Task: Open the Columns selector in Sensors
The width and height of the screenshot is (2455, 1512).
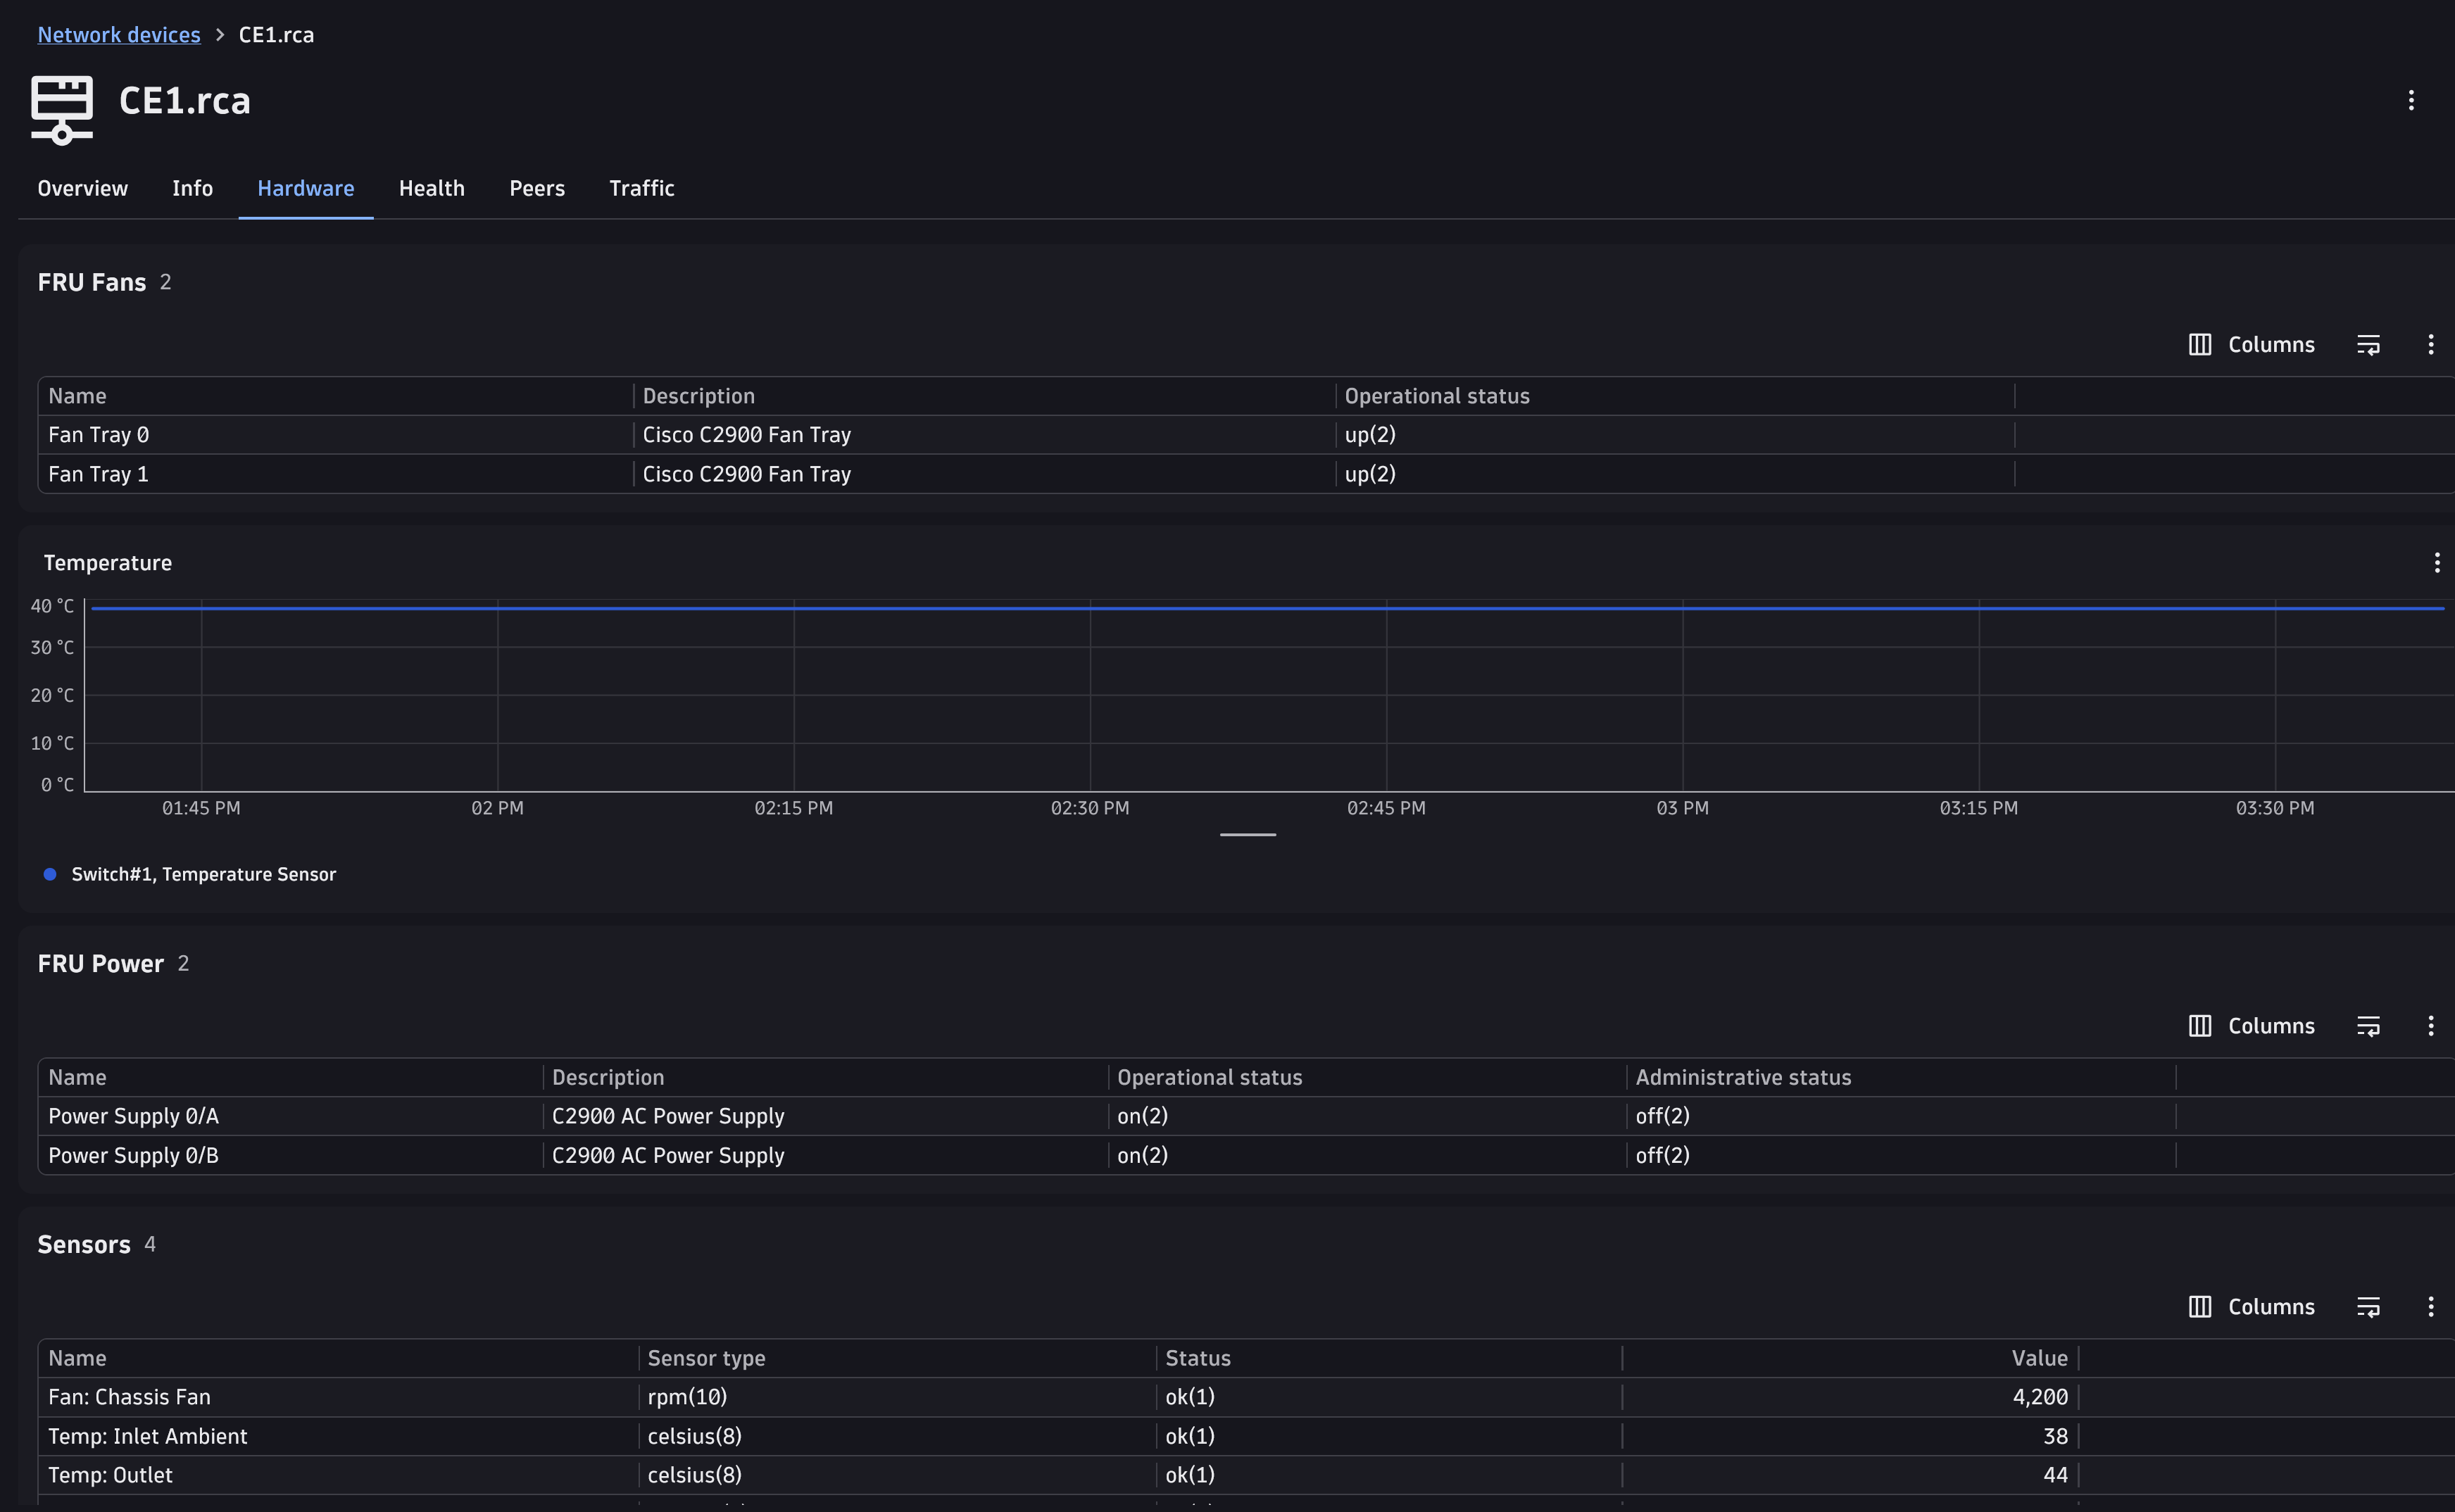Action: [2252, 1306]
